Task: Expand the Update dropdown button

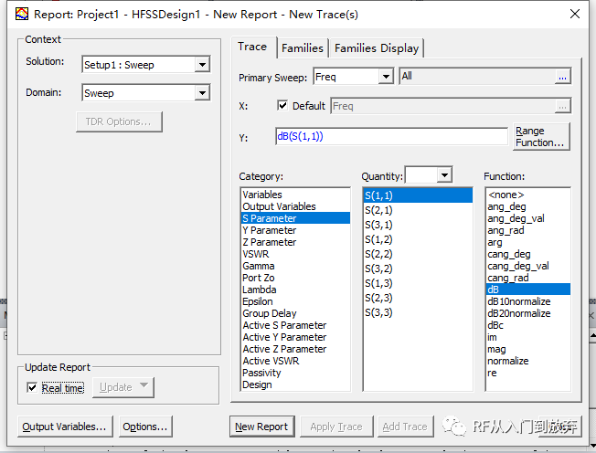Action: point(144,385)
